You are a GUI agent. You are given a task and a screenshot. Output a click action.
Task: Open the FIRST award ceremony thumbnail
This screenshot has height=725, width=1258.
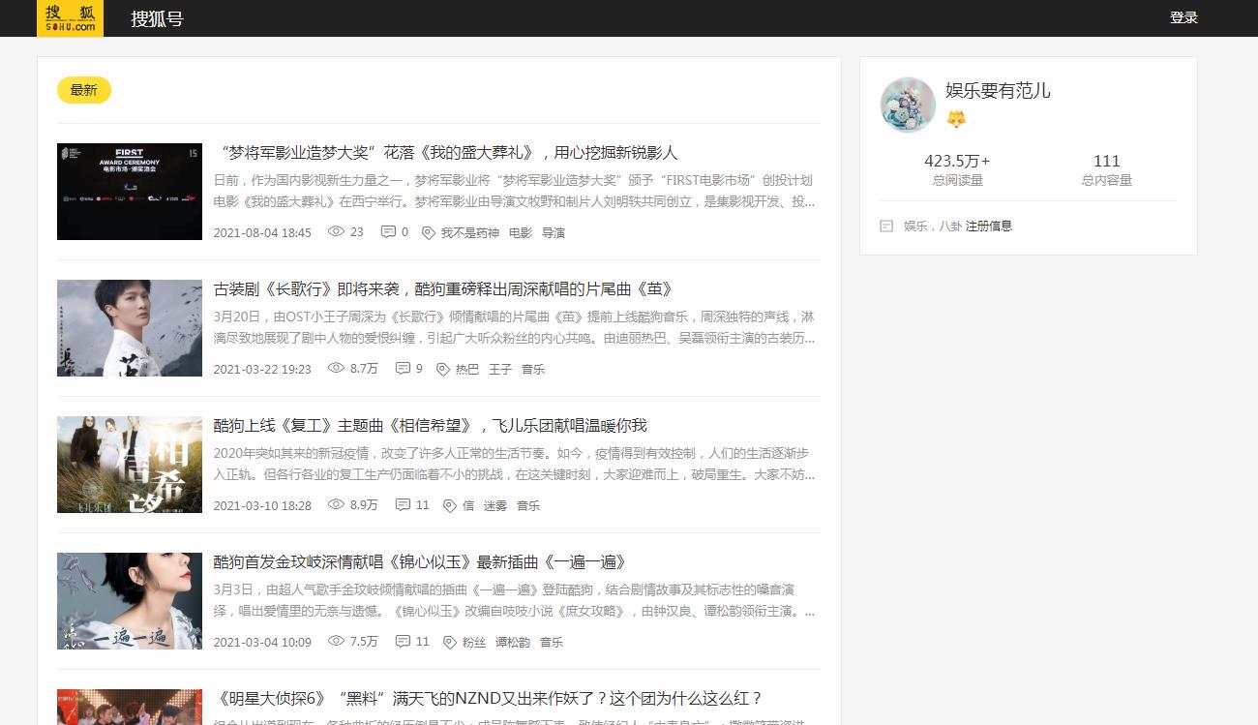130,192
